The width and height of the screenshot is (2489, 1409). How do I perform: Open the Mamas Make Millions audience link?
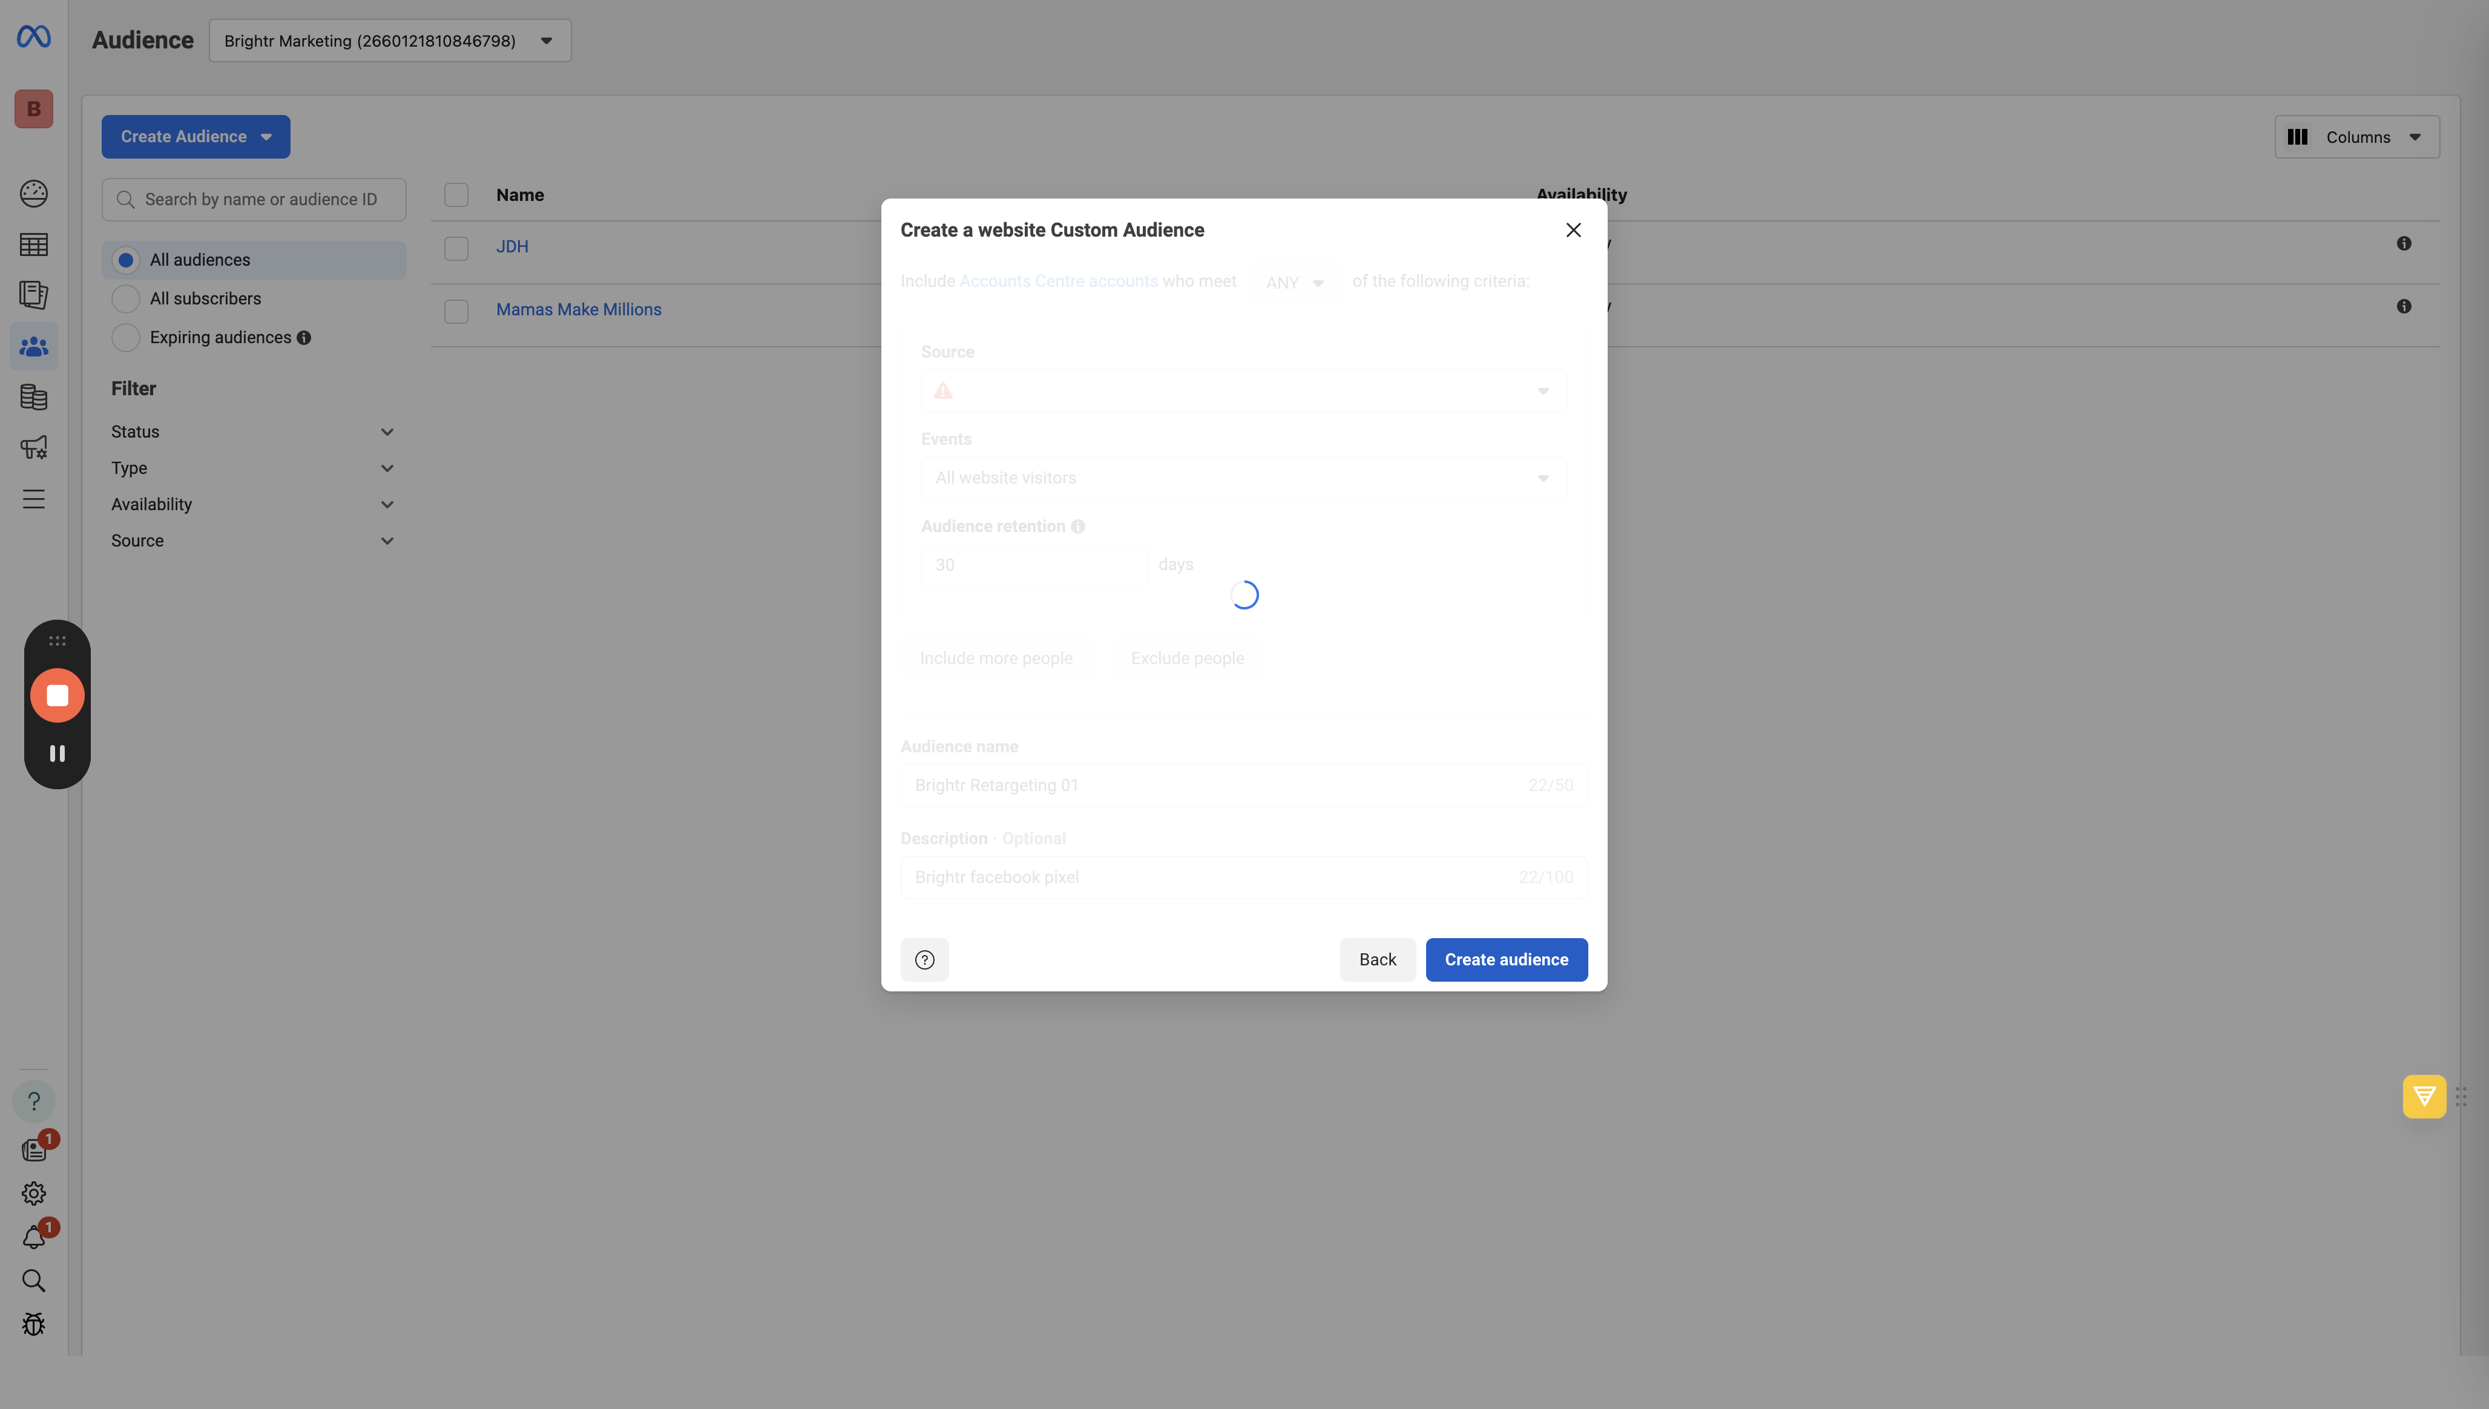(x=579, y=310)
